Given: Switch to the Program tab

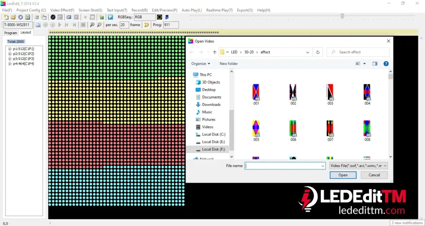Looking at the screenshot, I should click(x=10, y=33).
